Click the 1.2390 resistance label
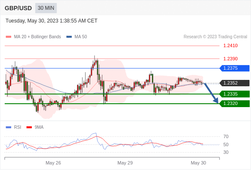 point(231,59)
